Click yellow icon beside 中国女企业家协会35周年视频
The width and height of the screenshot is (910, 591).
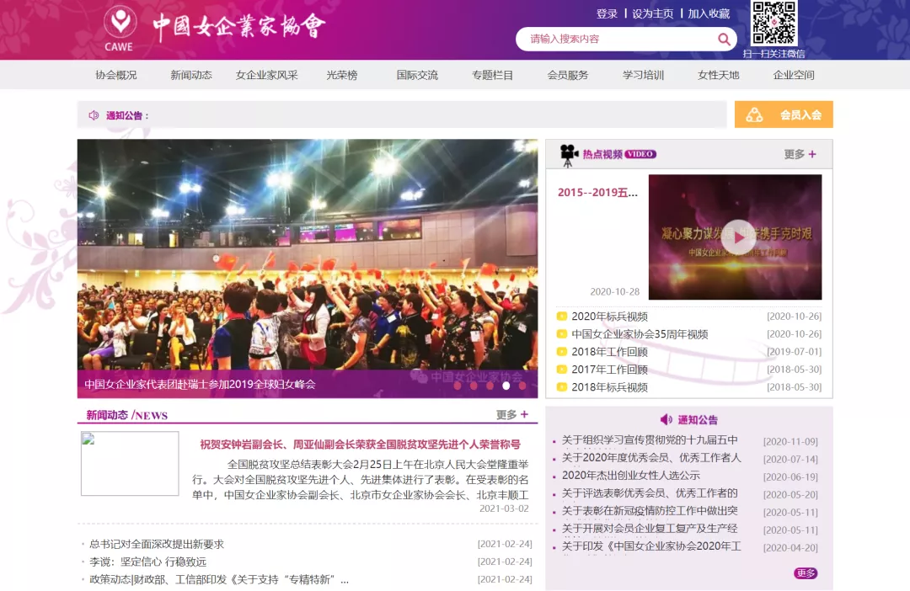(x=561, y=334)
